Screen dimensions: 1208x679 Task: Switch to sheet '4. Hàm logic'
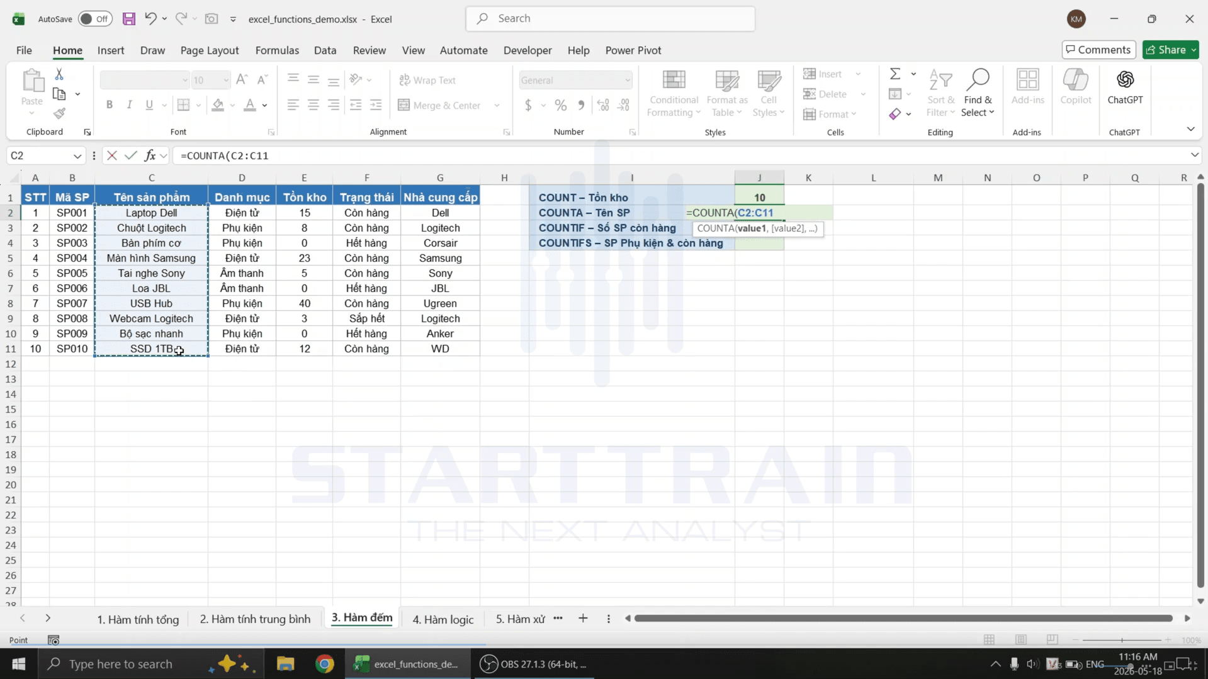(443, 619)
